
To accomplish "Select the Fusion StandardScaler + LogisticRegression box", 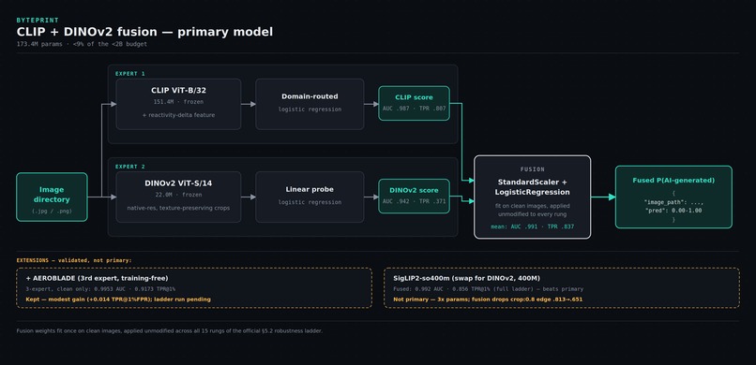I will tap(532, 197).
